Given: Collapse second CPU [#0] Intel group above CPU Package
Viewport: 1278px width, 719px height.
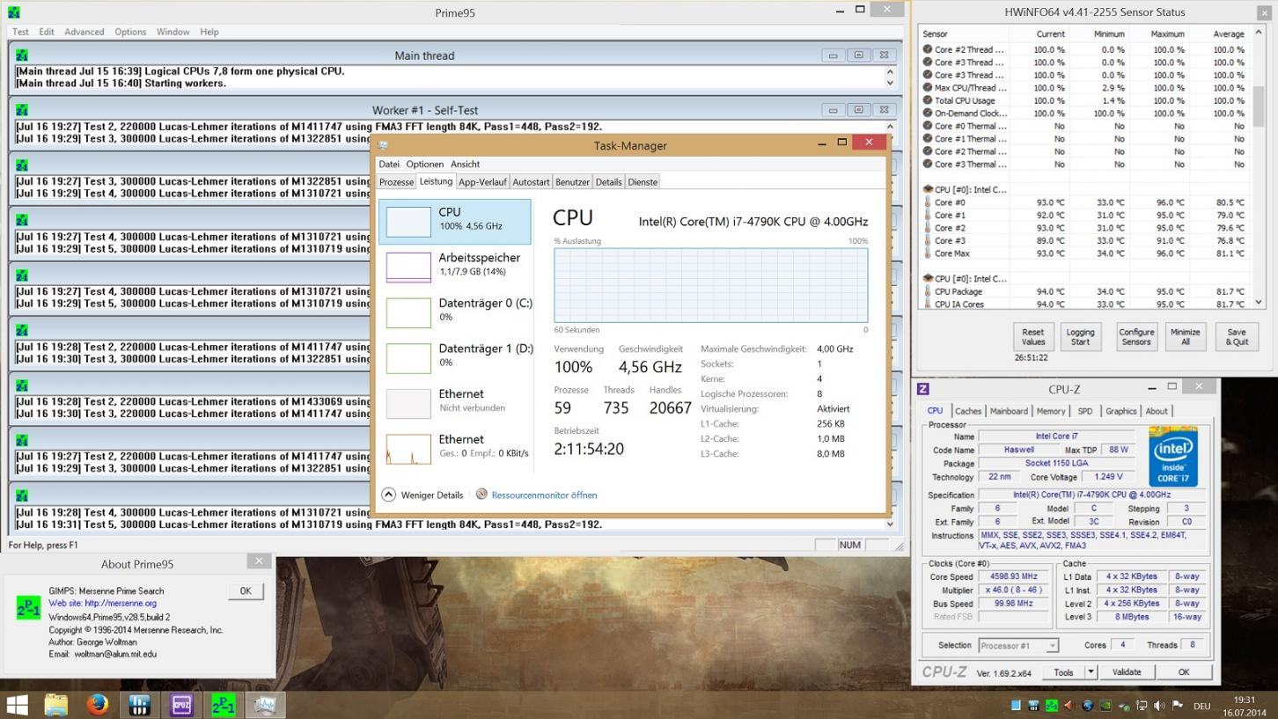Looking at the screenshot, I should 928,278.
